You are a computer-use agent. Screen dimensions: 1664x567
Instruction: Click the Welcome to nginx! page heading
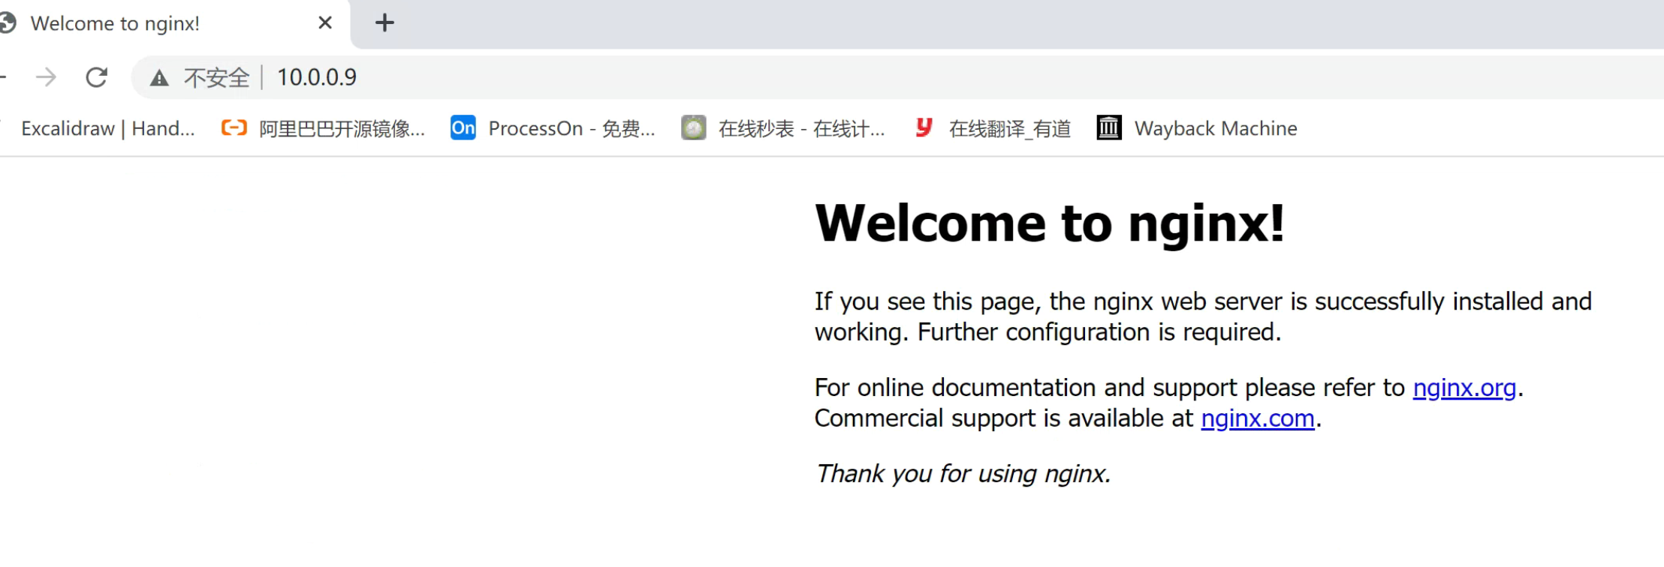(1049, 223)
